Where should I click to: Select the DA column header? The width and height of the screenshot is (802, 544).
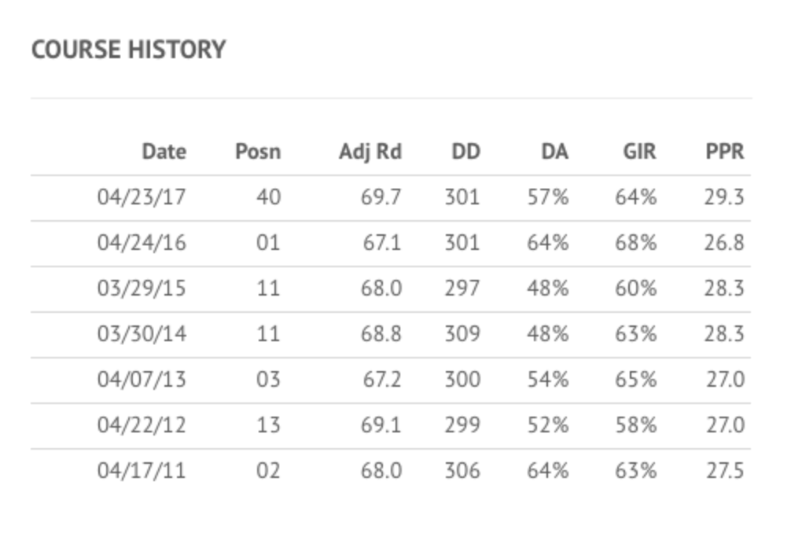[x=555, y=152]
